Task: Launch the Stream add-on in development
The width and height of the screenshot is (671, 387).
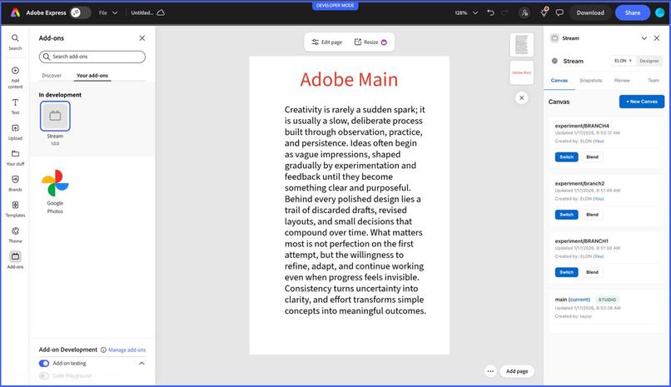Action: pos(55,116)
